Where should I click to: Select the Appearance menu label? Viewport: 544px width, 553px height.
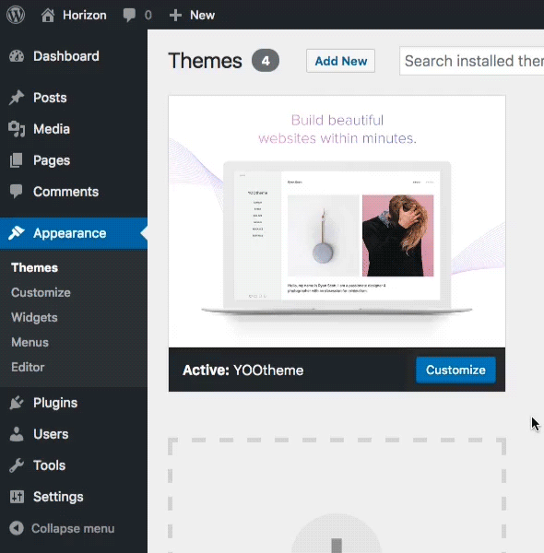69,233
